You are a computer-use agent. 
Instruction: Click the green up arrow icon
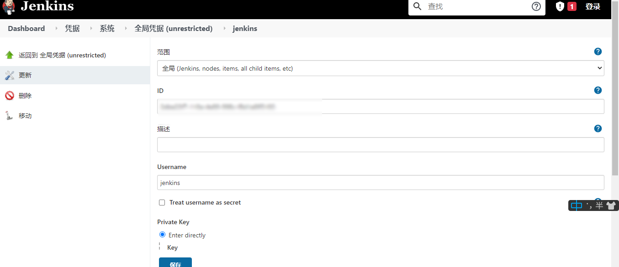(x=10, y=55)
